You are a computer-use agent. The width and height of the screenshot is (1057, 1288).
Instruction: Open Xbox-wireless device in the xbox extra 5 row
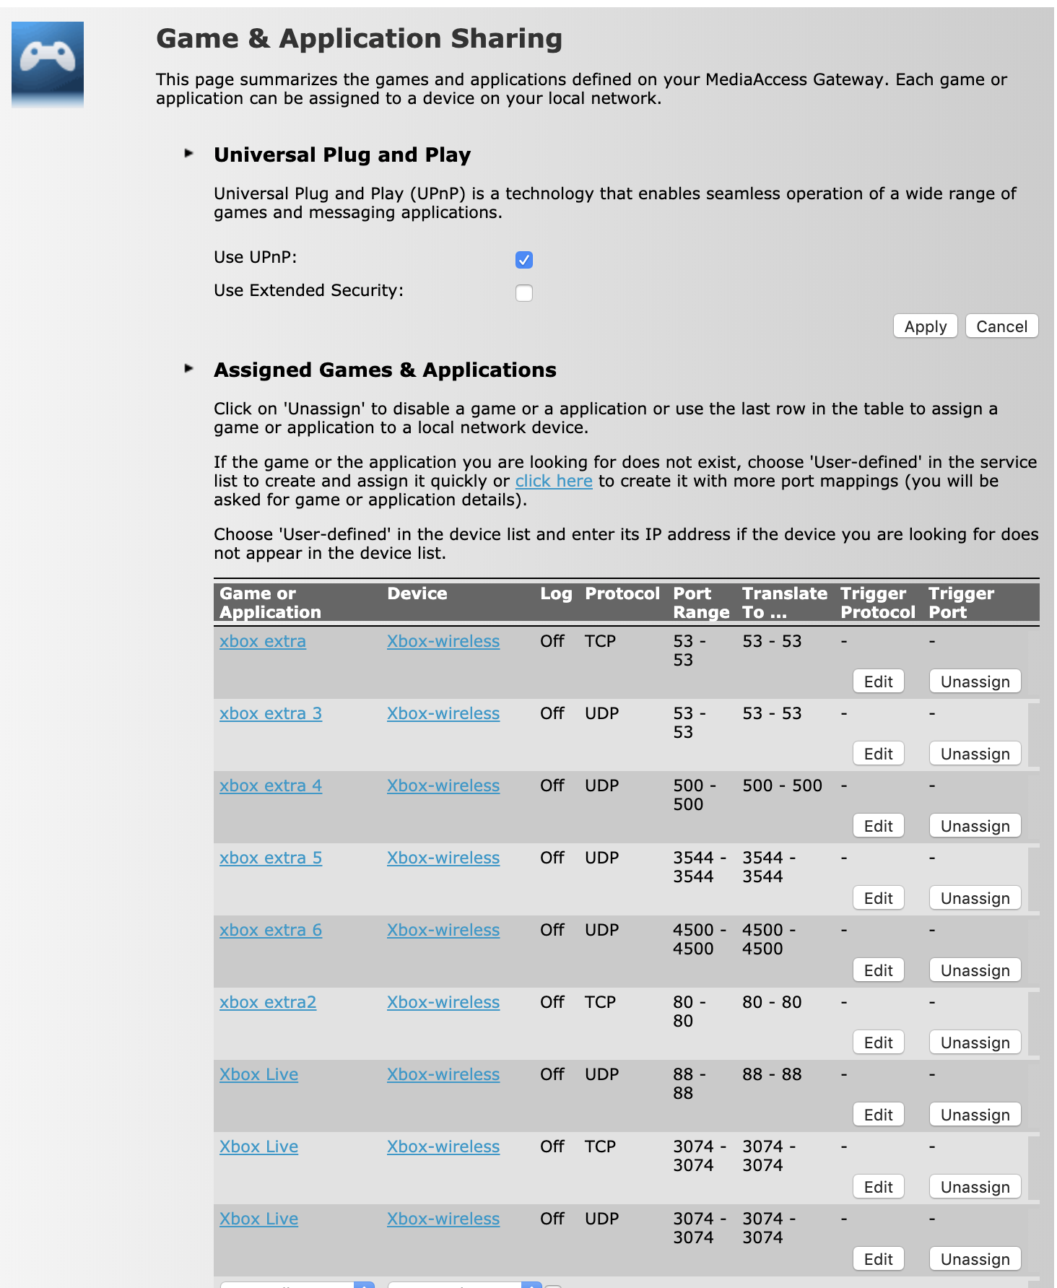(443, 858)
